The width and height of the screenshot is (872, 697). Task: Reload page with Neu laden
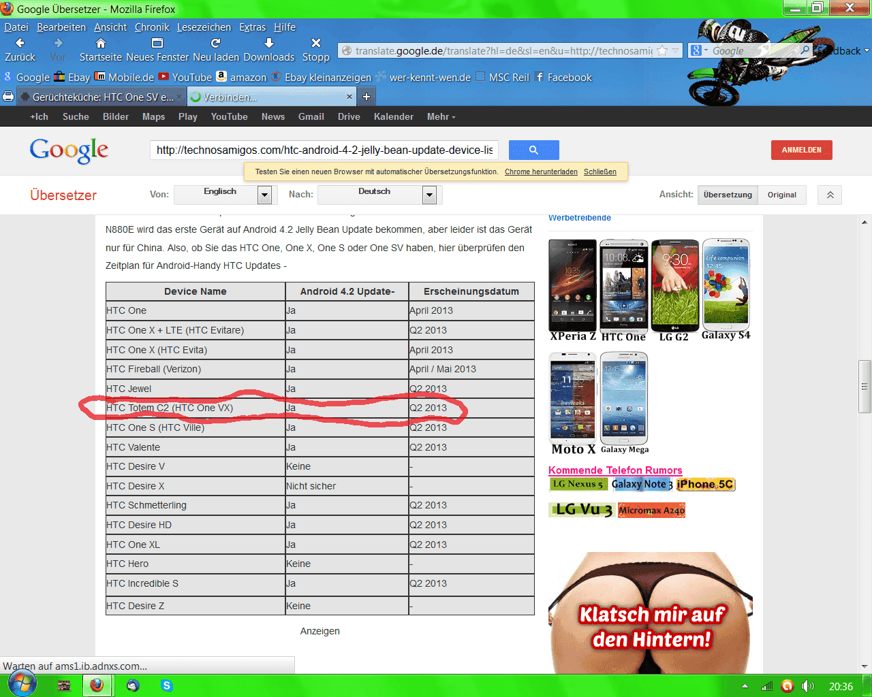pos(216,50)
